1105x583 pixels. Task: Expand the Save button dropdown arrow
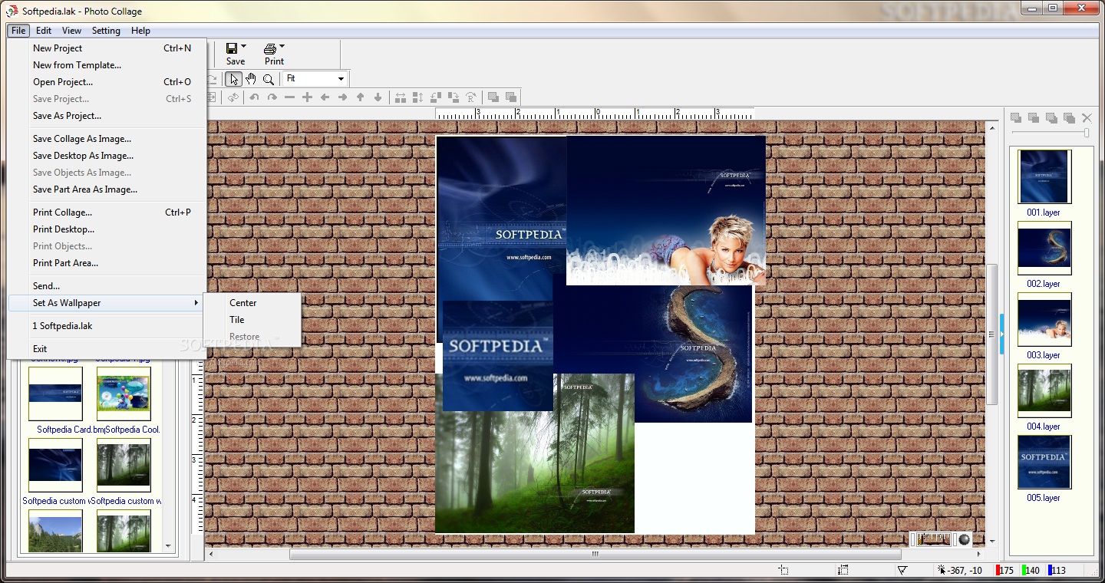pos(244,47)
